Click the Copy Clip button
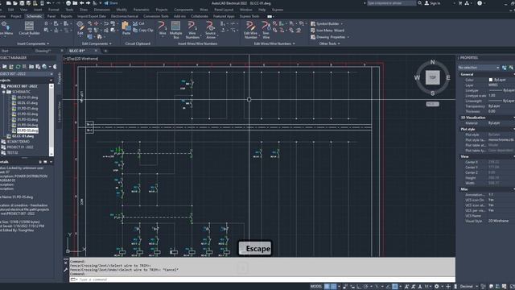Image resolution: width=515 pixels, height=290 pixels. pyautogui.click(x=143, y=31)
